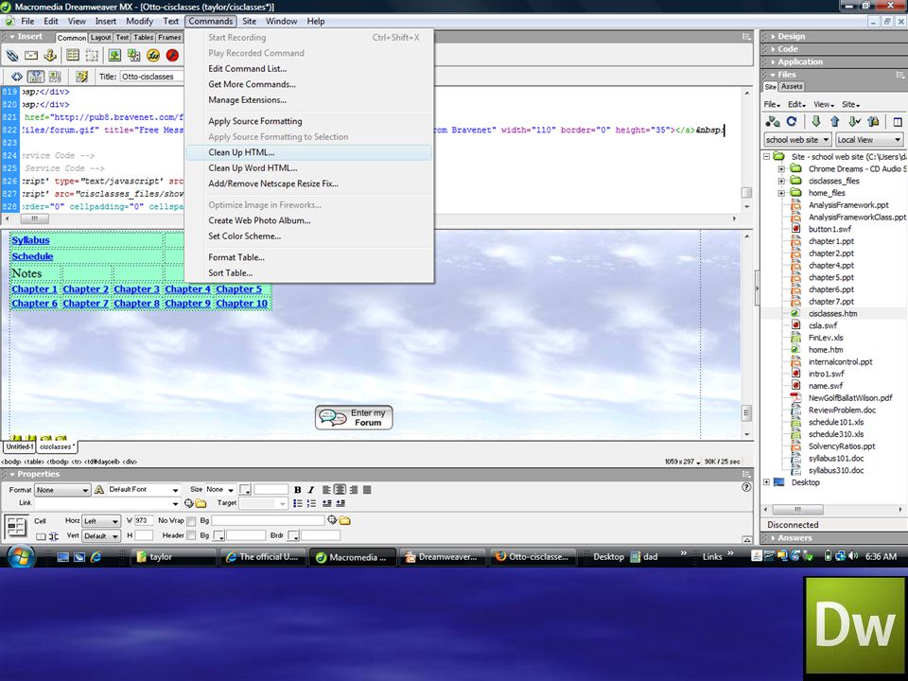This screenshot has width=908, height=681.
Task: Toggle Code and Design split view
Action: click(36, 77)
